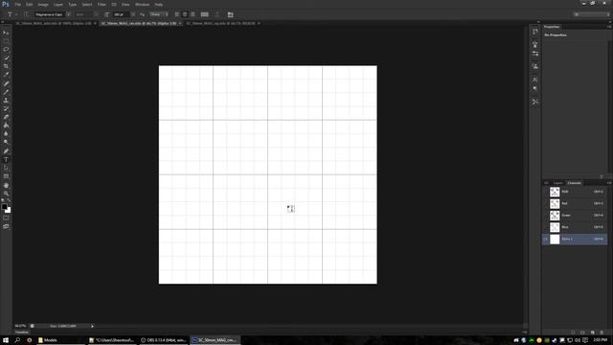Open the font size dropdown arrow
The width and height of the screenshot is (613, 345).
[133, 14]
